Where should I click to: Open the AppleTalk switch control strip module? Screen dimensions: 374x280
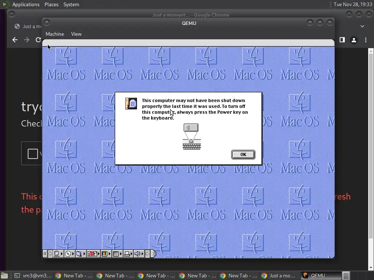[x=58, y=254]
